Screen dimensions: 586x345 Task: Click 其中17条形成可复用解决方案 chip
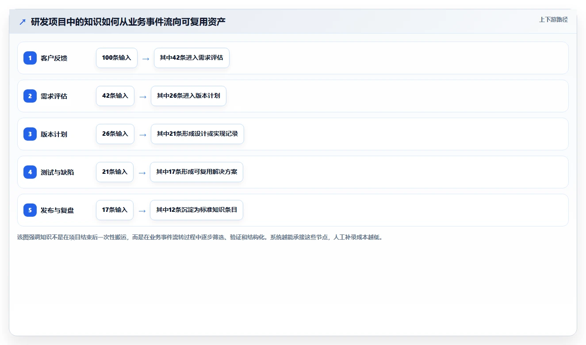(x=196, y=172)
